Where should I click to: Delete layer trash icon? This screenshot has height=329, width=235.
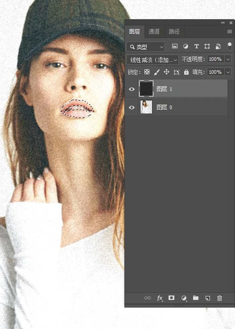[x=220, y=298]
